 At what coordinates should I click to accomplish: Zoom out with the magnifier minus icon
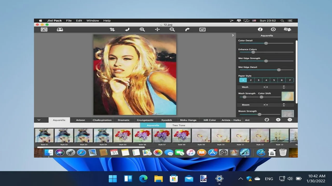pos(172,29)
